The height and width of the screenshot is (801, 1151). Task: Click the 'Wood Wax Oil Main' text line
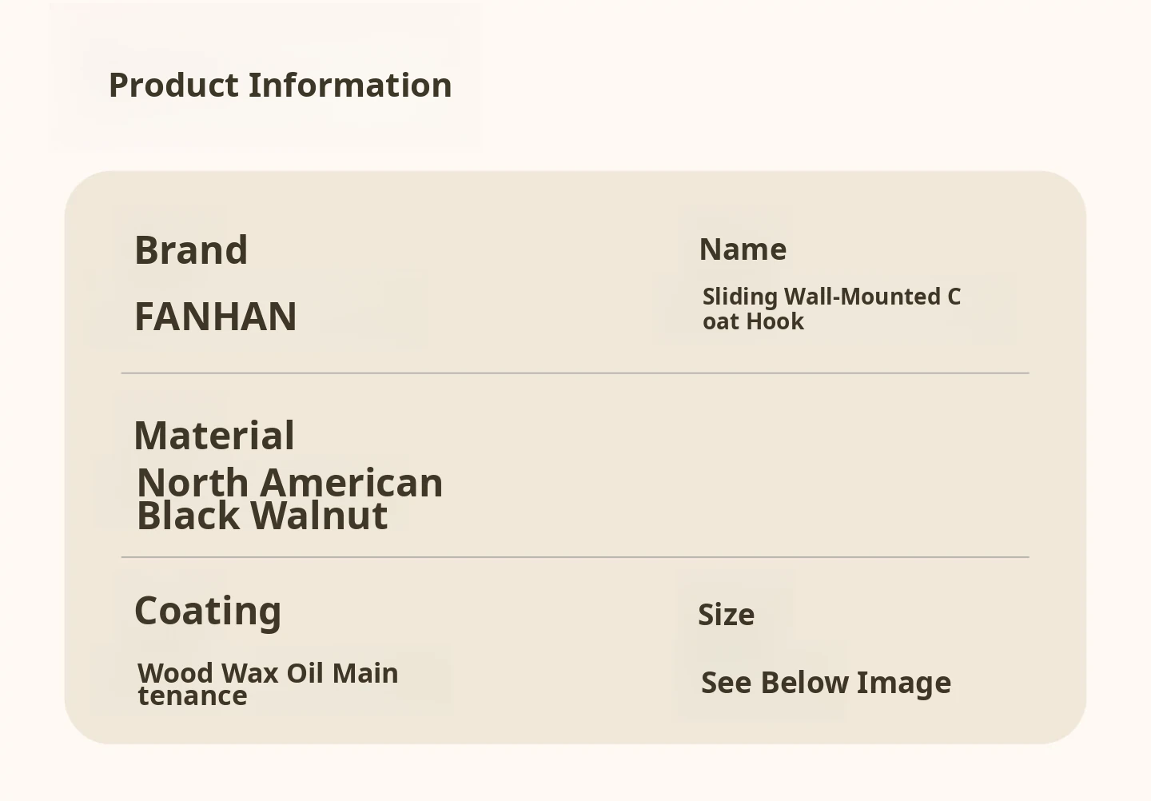click(268, 673)
